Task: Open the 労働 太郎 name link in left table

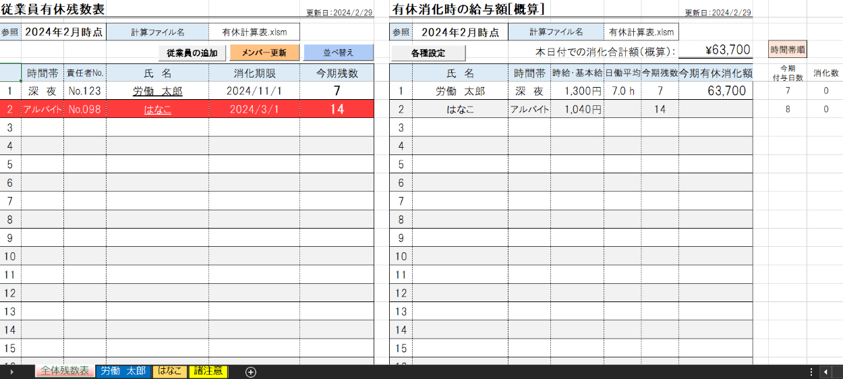Action: [157, 91]
